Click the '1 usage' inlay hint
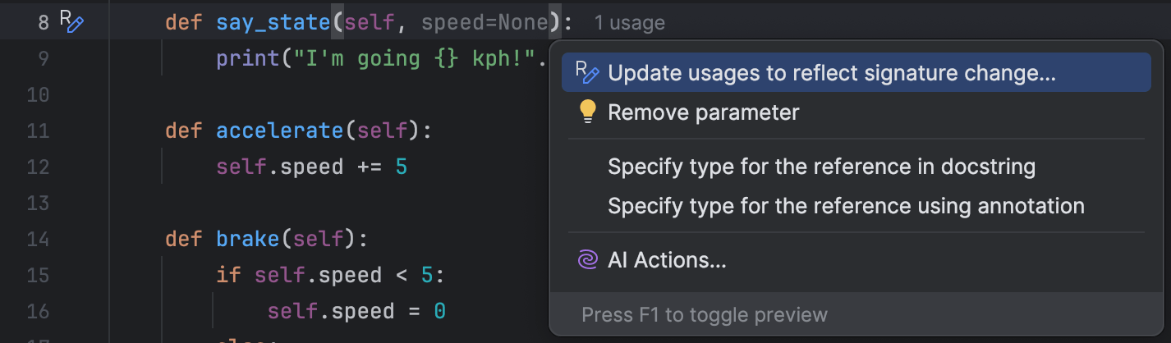This screenshot has width=1171, height=343. (x=629, y=23)
